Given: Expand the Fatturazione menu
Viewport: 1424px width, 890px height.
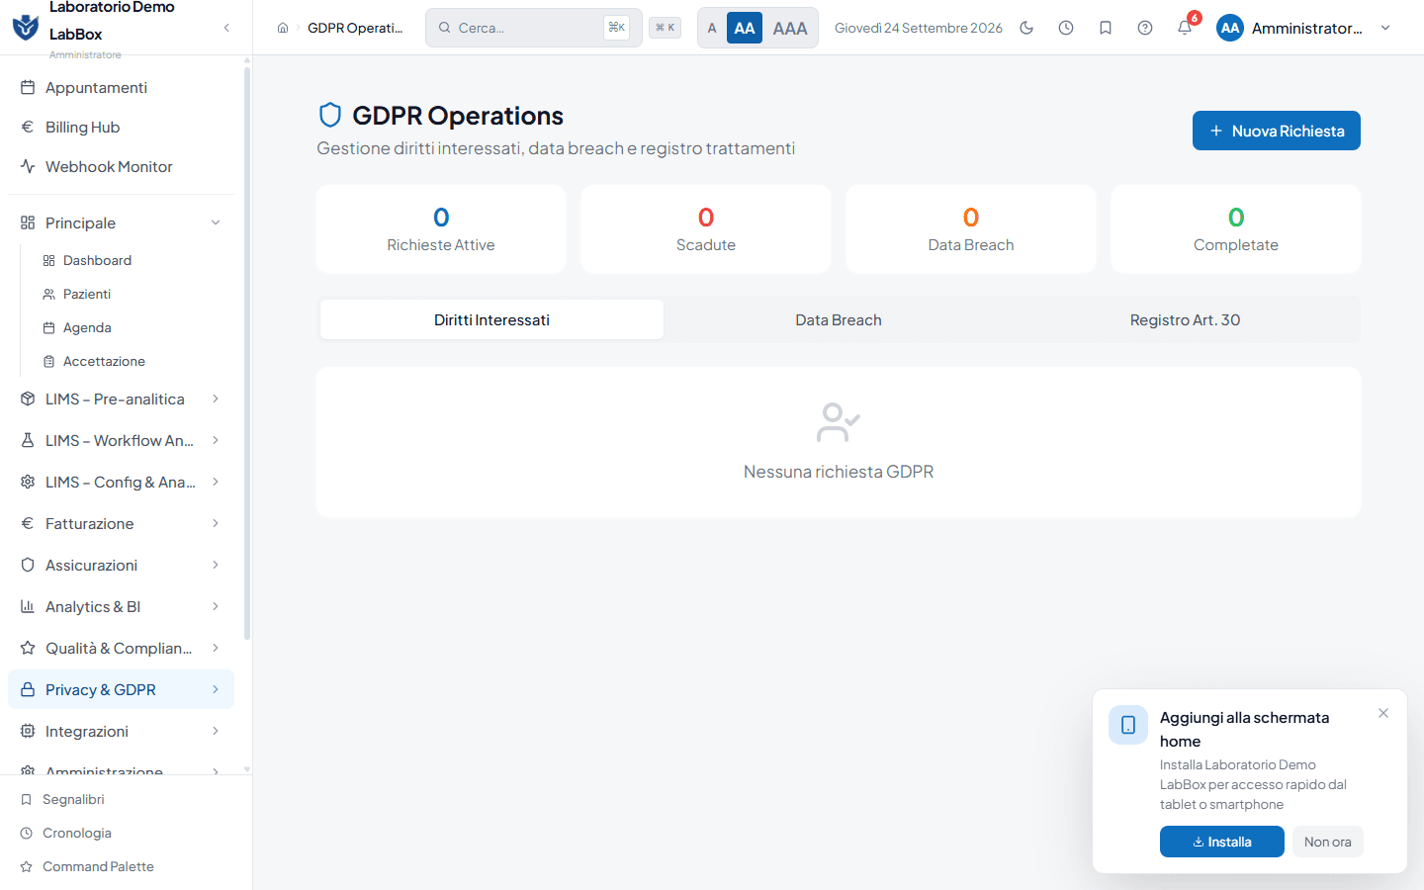Looking at the screenshot, I should pyautogui.click(x=121, y=523).
